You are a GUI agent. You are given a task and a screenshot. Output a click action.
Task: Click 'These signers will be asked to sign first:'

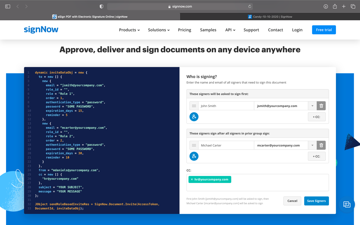click(219, 94)
